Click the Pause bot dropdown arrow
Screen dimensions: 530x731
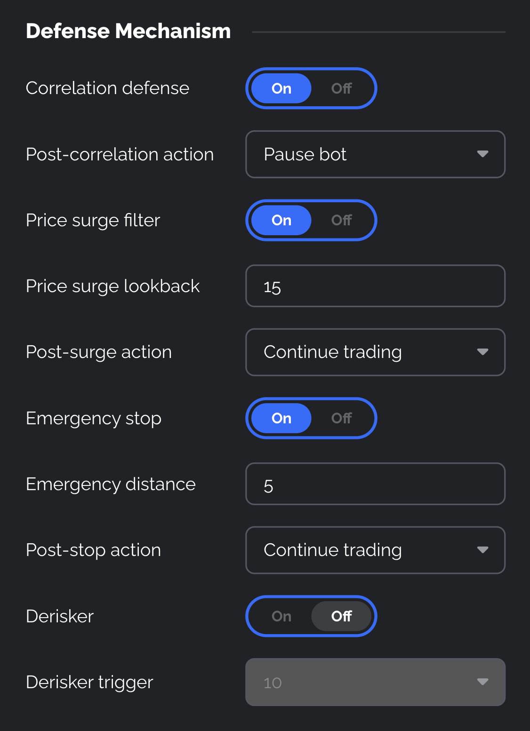(x=482, y=154)
